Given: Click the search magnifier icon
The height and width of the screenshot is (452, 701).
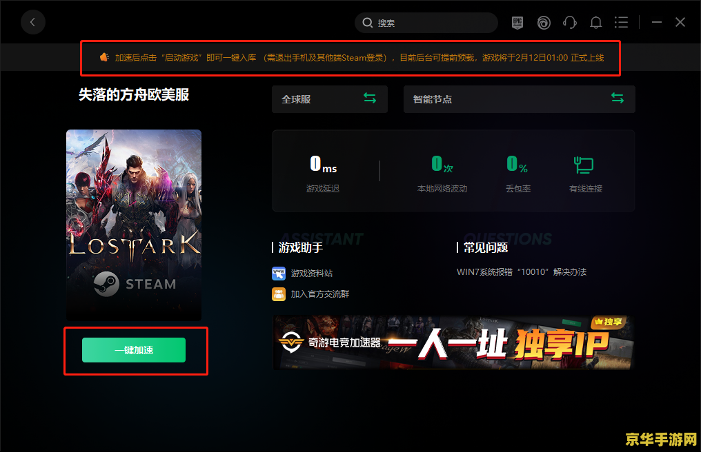Looking at the screenshot, I should (368, 23).
